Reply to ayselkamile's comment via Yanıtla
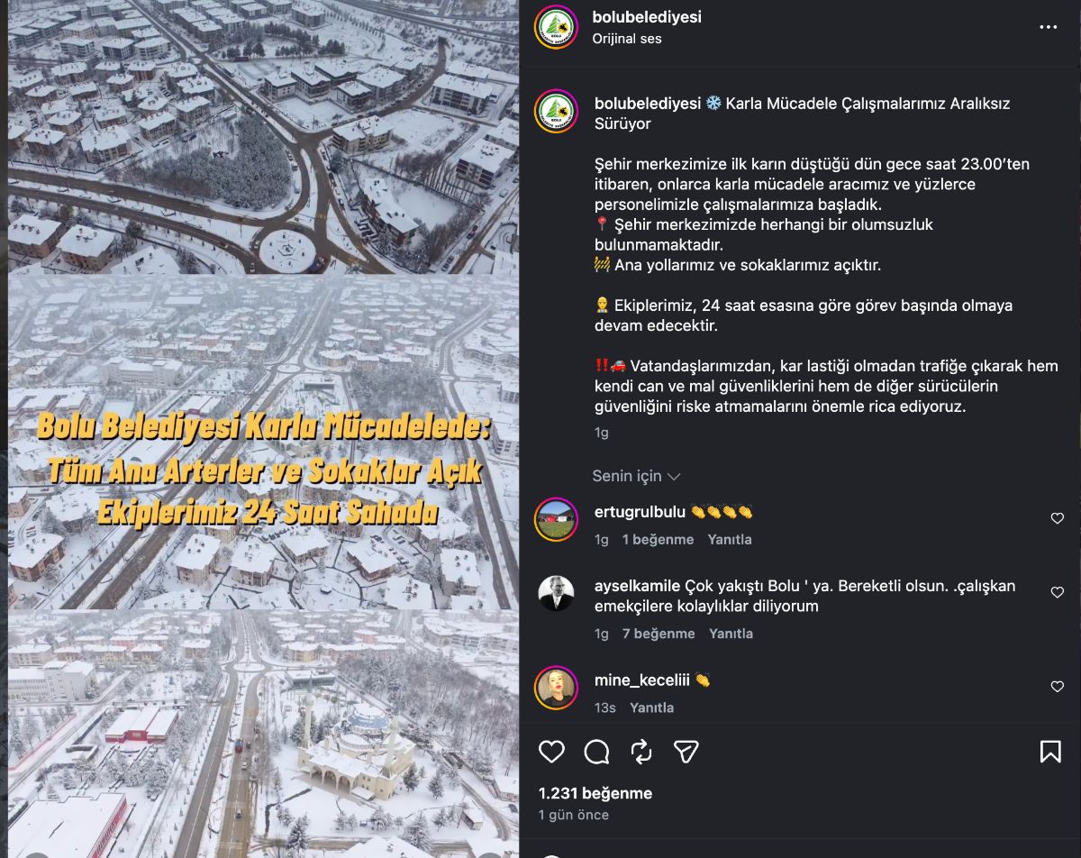This screenshot has width=1081, height=858. click(731, 634)
